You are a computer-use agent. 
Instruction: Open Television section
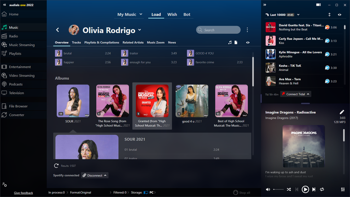(16, 93)
